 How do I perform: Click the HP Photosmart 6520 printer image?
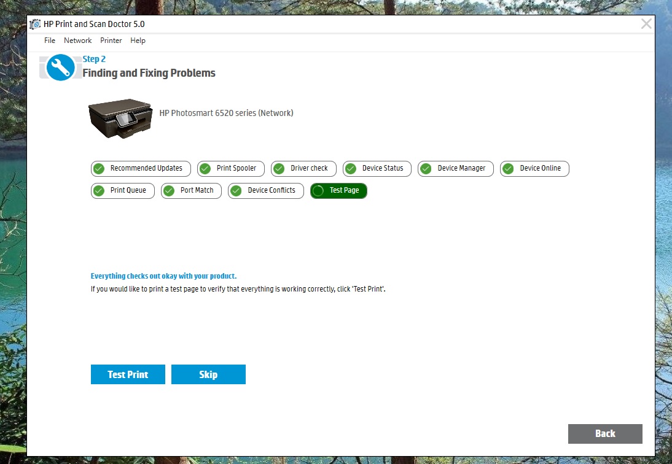click(x=120, y=118)
